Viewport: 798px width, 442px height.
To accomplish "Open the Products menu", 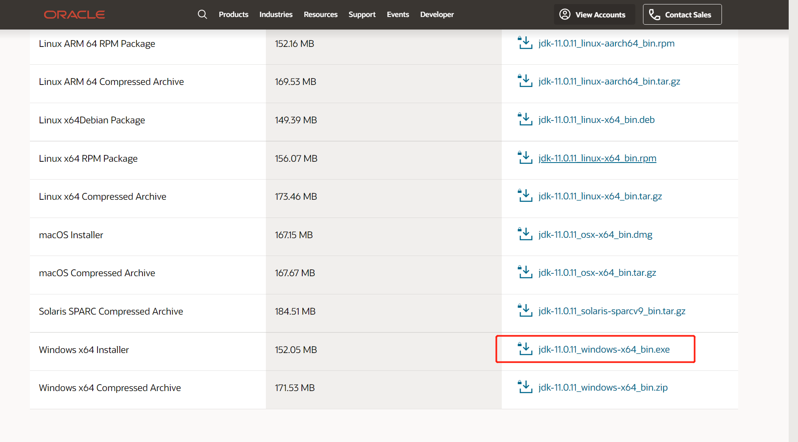I will tap(233, 15).
